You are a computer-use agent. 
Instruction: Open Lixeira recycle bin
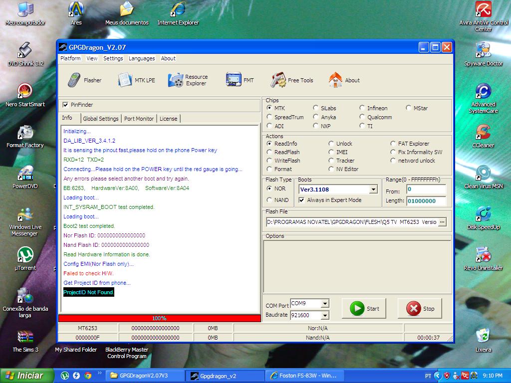[x=483, y=341]
